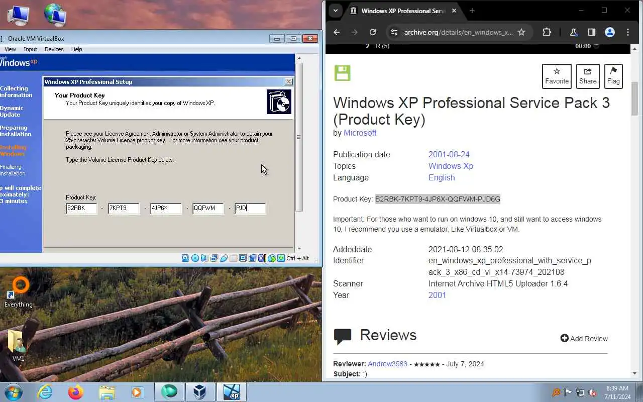This screenshot has height=402, width=643.
Task: Click the Chrome Labs flask icon
Action: tap(573, 32)
